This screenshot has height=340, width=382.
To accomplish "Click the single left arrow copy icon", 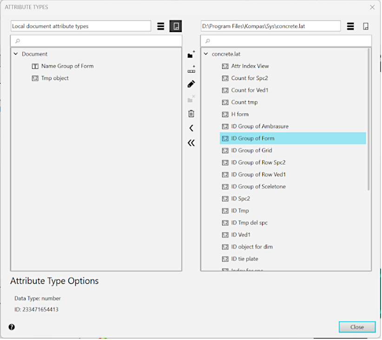I will (x=191, y=128).
